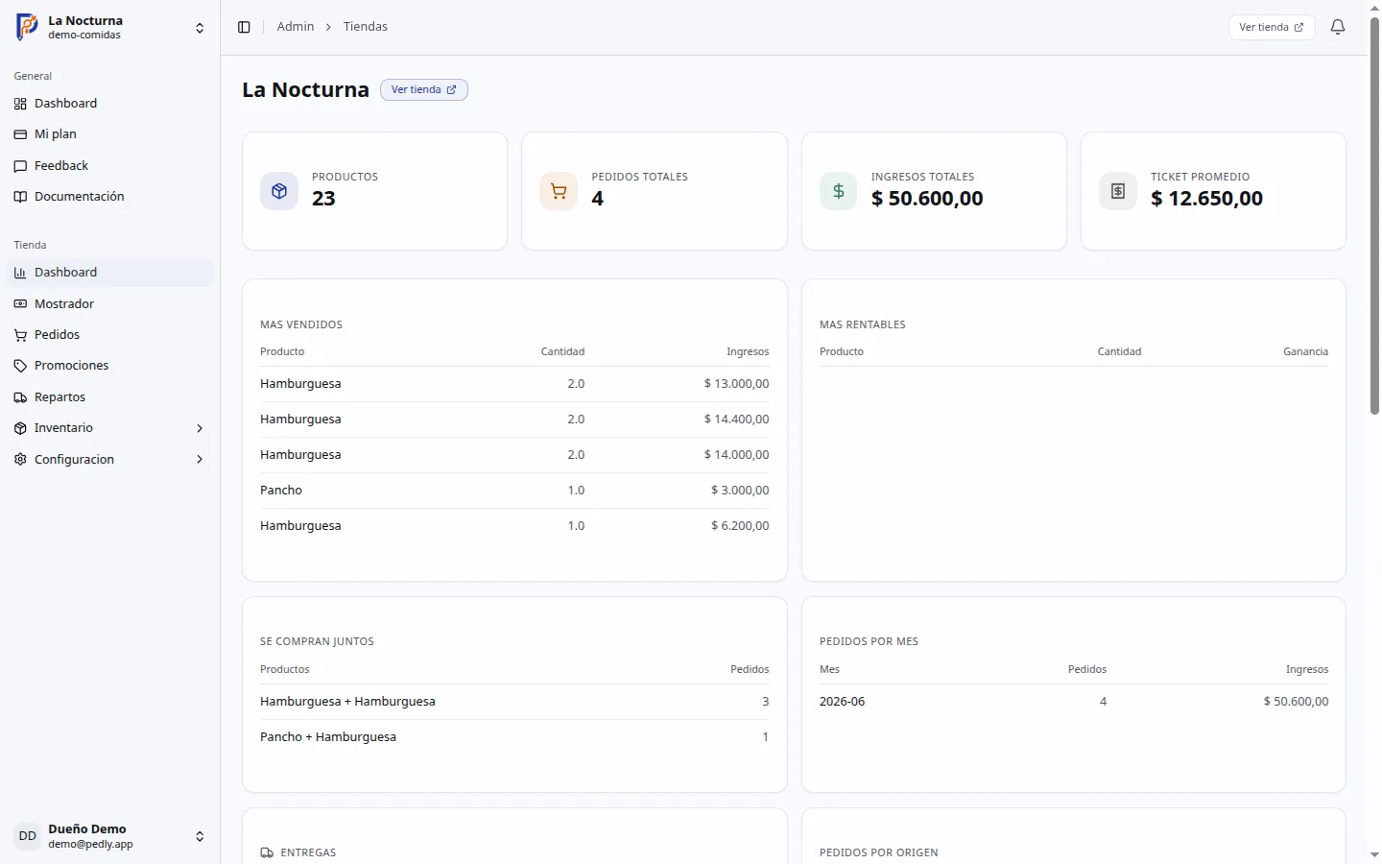This screenshot has width=1382, height=864.
Task: Click the Ingresos Totales dollar icon
Action: [838, 191]
